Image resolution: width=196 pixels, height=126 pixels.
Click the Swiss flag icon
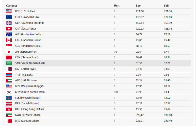[x=9, y=29]
